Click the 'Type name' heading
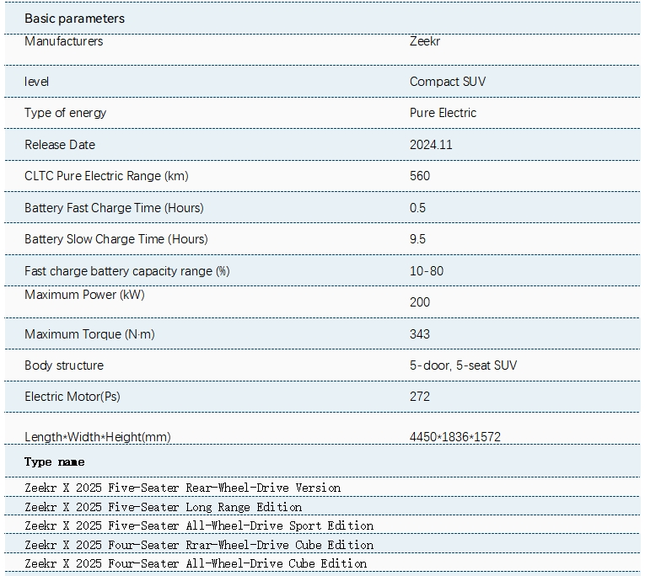Image resolution: width=645 pixels, height=576 pixels. (x=54, y=461)
